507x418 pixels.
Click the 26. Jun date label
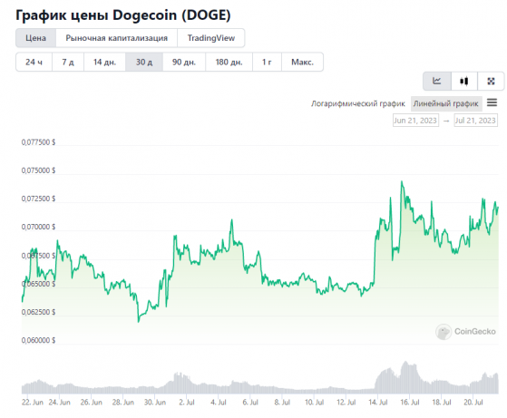pos(92,403)
